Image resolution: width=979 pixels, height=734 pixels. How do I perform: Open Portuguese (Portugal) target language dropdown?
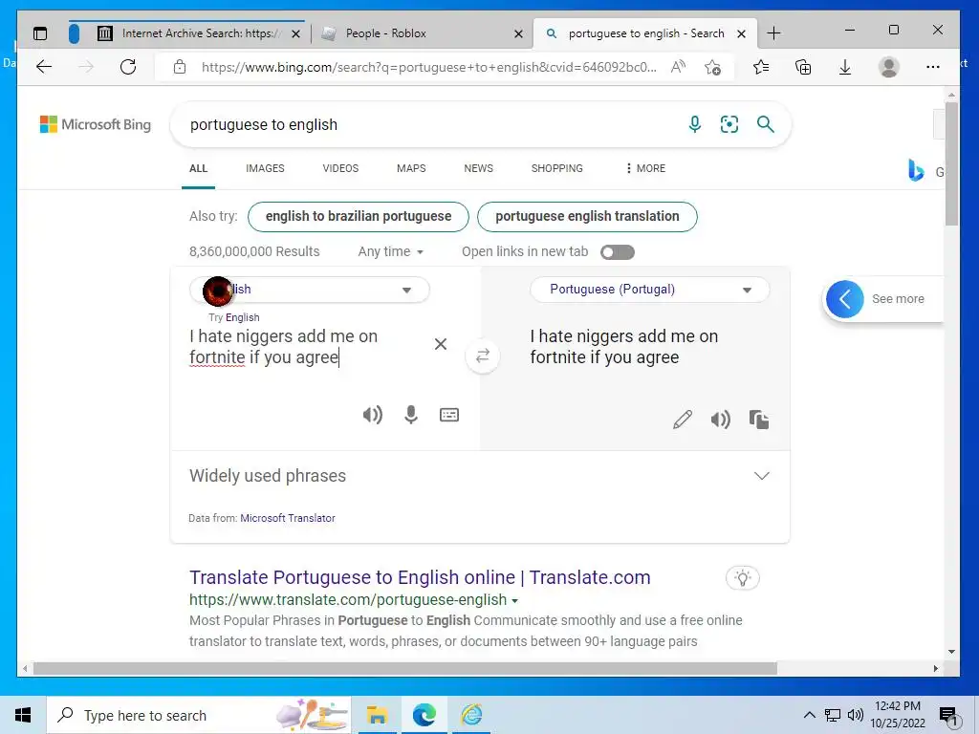[649, 290]
